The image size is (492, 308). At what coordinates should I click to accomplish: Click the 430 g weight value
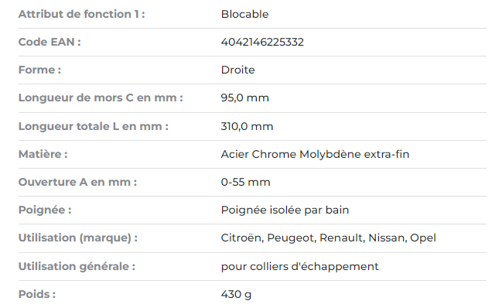coord(236,295)
